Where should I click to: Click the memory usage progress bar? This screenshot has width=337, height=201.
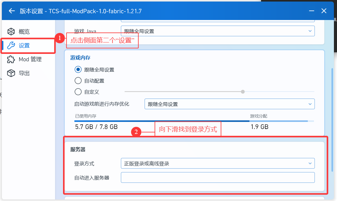[194, 121]
